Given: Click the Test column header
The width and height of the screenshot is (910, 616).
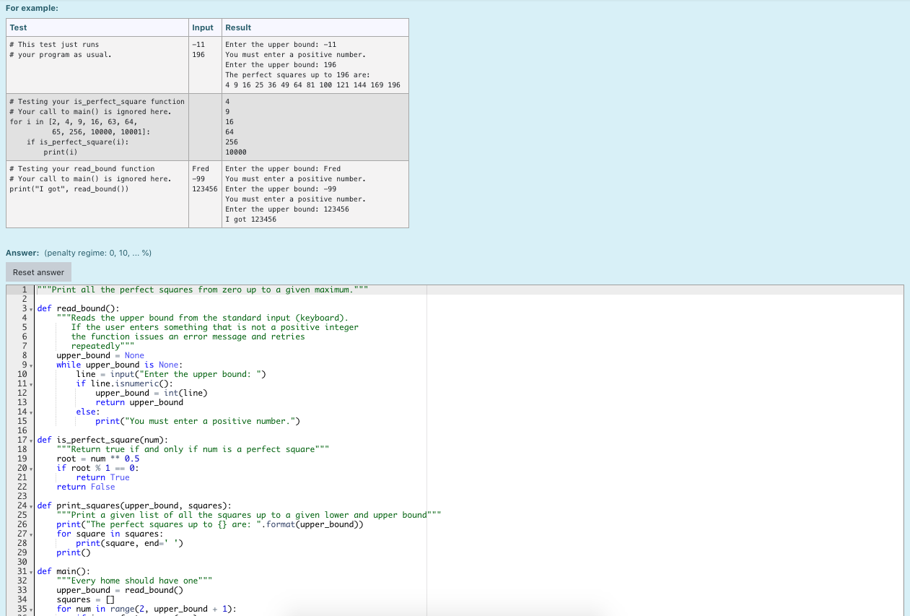Looking at the screenshot, I should click(x=17, y=27).
